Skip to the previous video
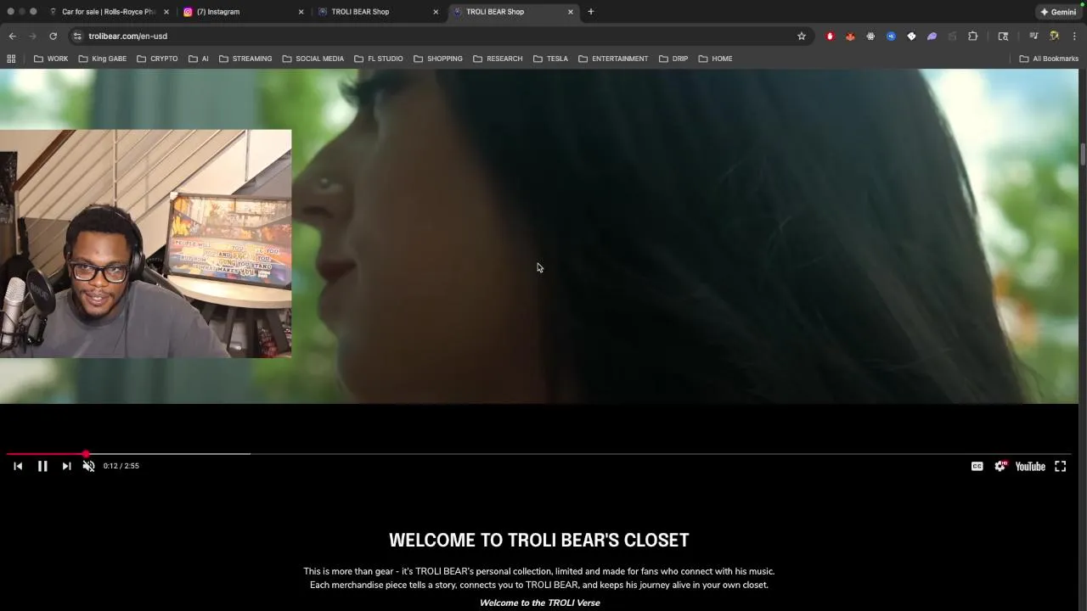This screenshot has height=611, width=1087. pyautogui.click(x=18, y=466)
